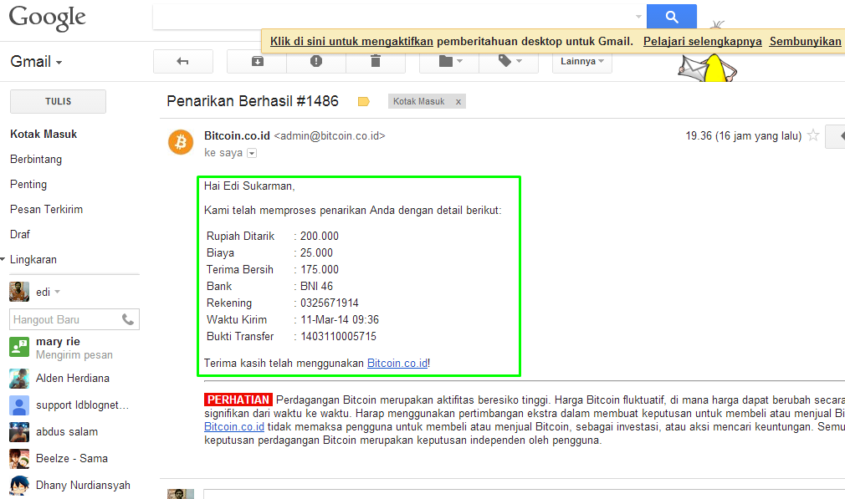
Task: Click mary rie green hangout avatar
Action: (19, 347)
